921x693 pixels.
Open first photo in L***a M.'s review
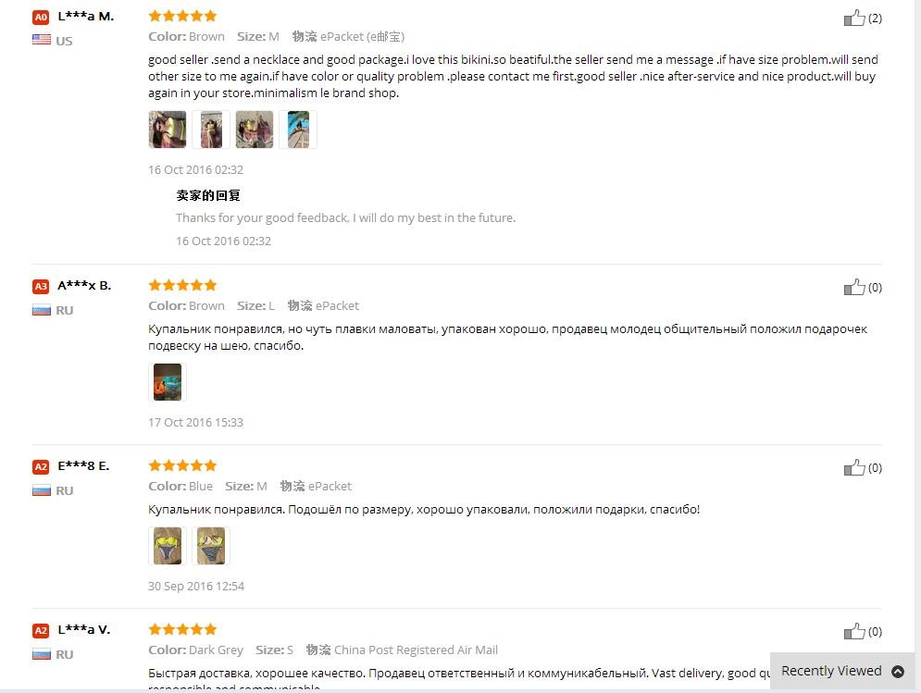pos(168,130)
